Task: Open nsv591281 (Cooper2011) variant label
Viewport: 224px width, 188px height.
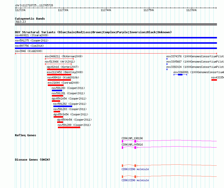Action: 68,93
